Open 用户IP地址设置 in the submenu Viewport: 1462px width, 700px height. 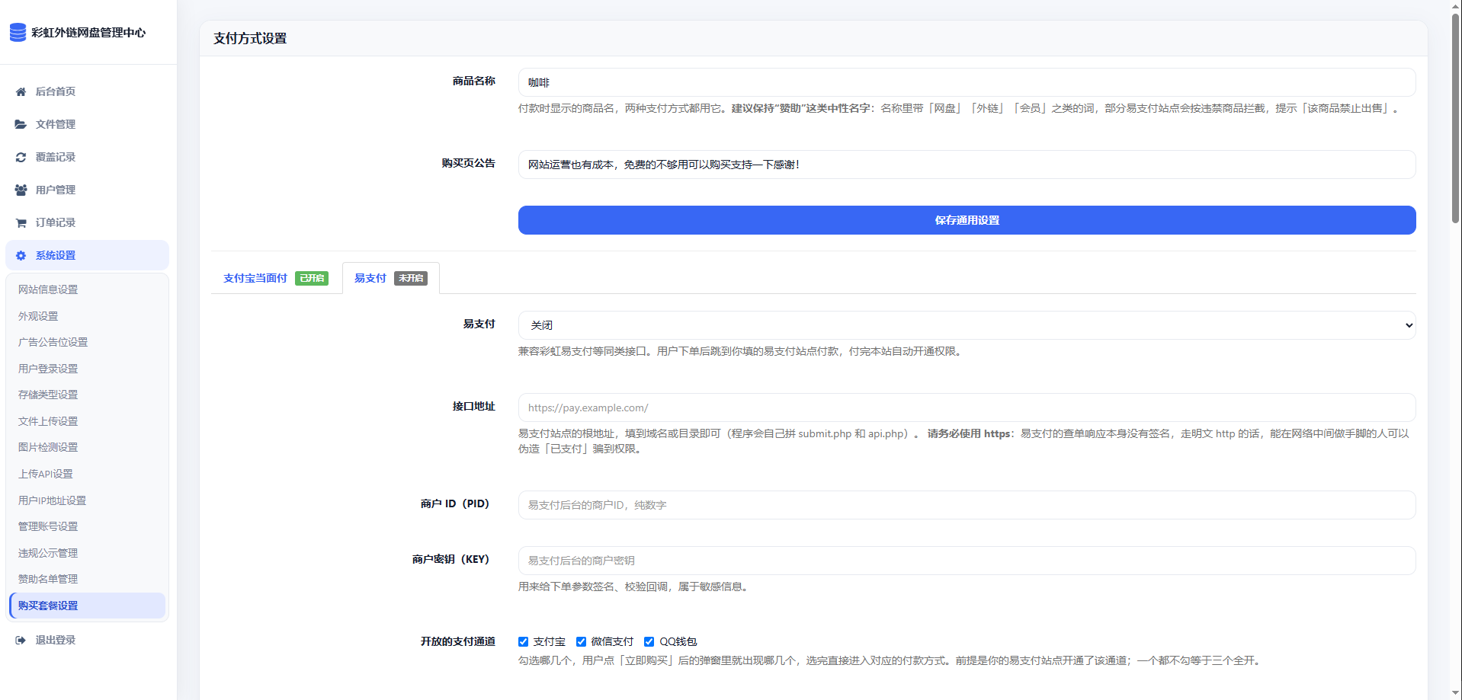(53, 500)
